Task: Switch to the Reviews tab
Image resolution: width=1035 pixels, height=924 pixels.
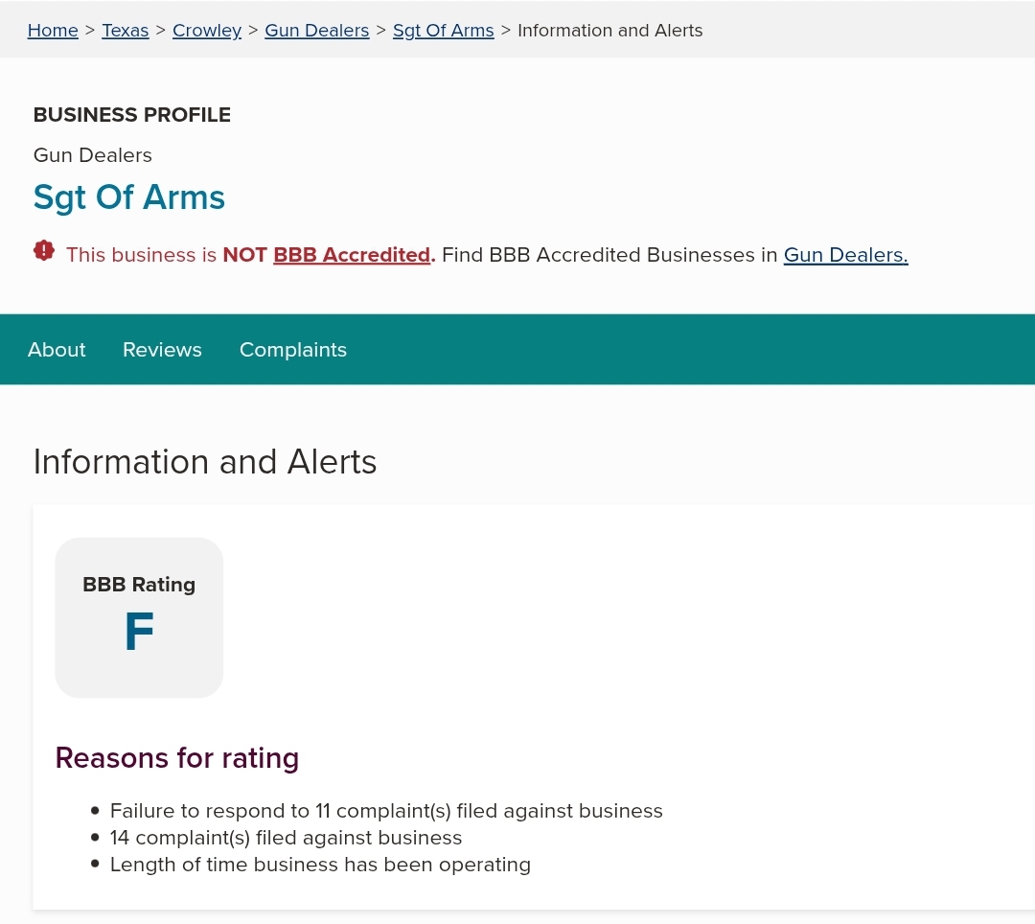Action: click(162, 349)
